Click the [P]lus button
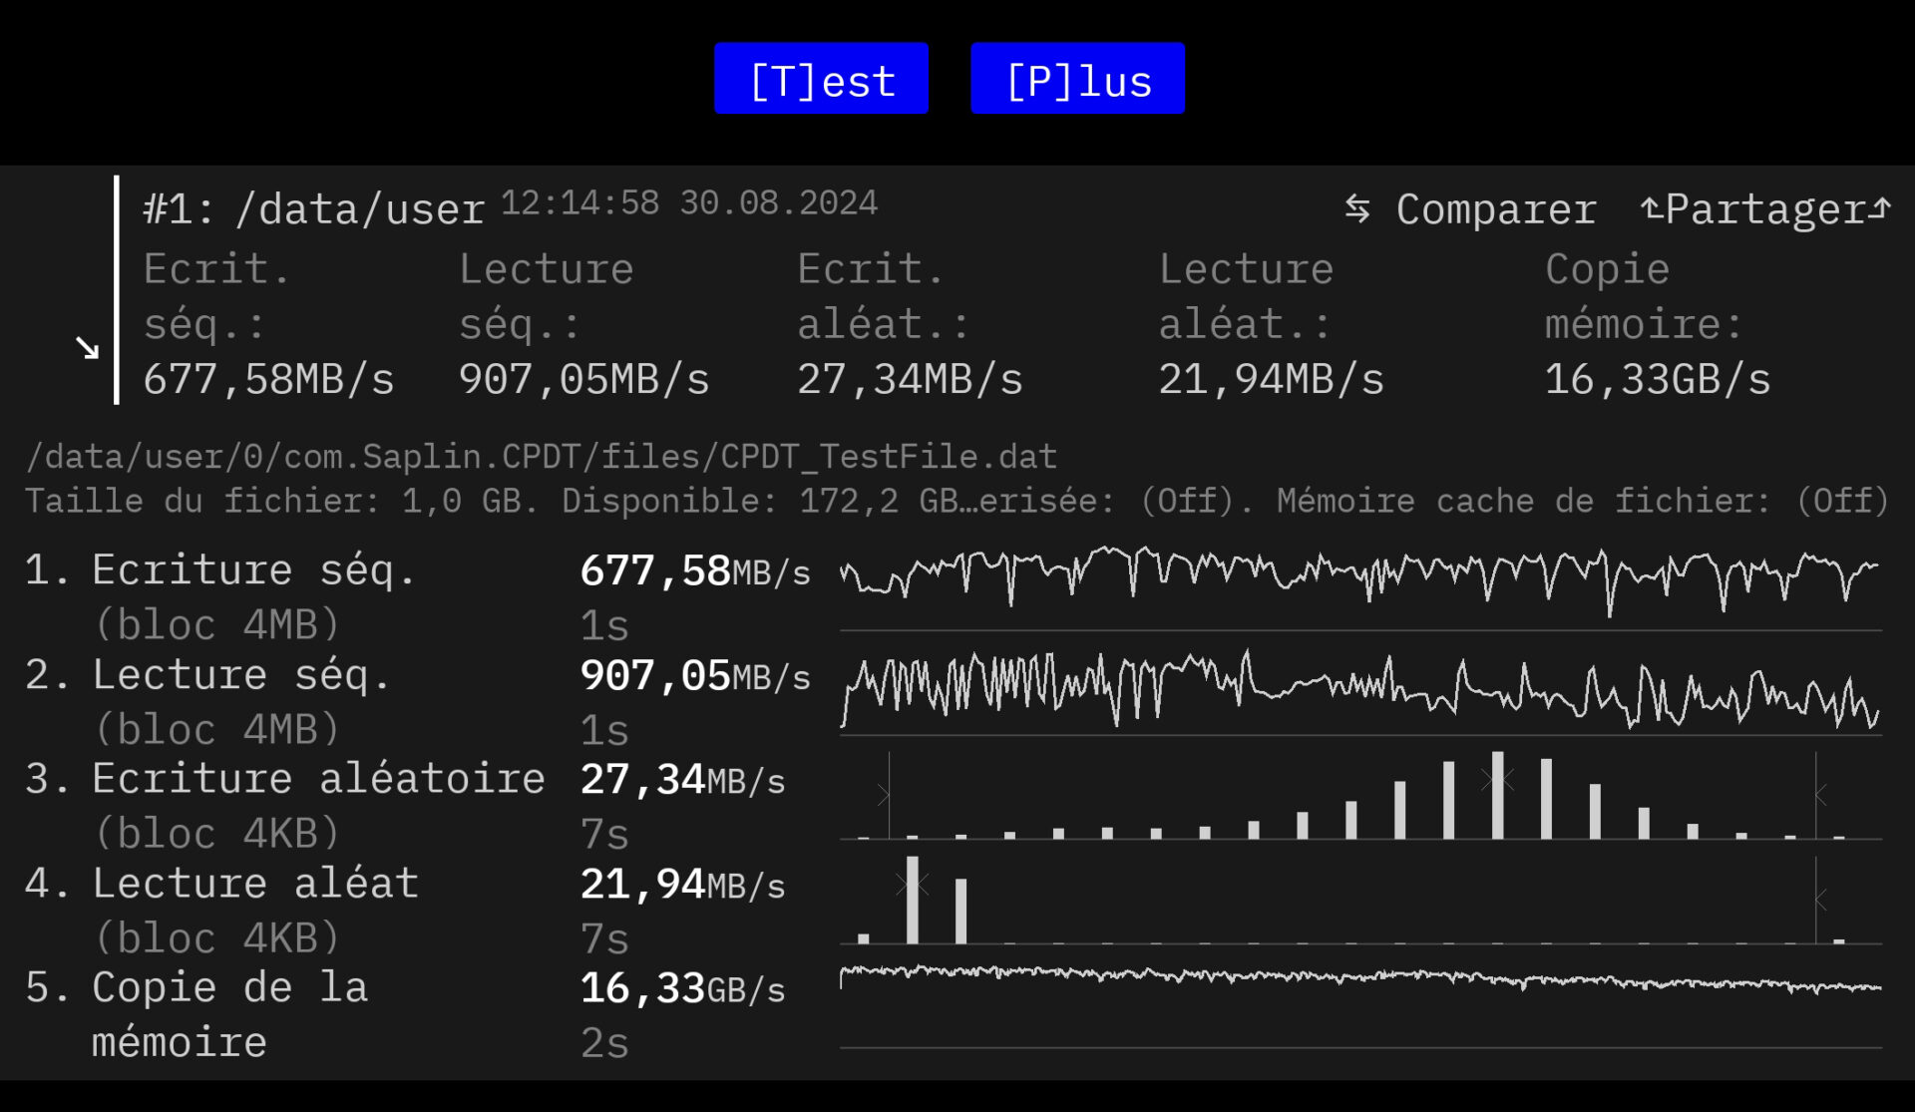 coord(1077,79)
